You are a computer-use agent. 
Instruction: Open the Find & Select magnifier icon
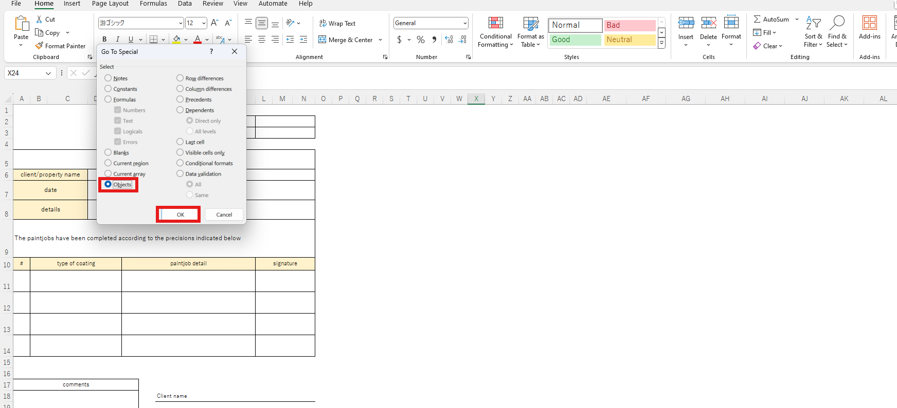(837, 23)
